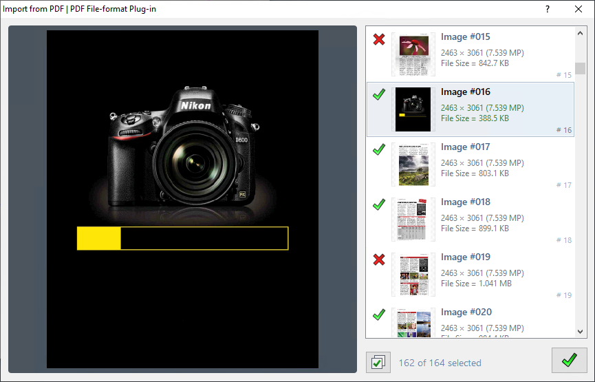
Task: Close the Import from PDF dialog
Action: [578, 9]
